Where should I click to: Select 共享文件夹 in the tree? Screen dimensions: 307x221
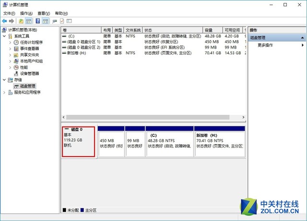[x=30, y=55]
